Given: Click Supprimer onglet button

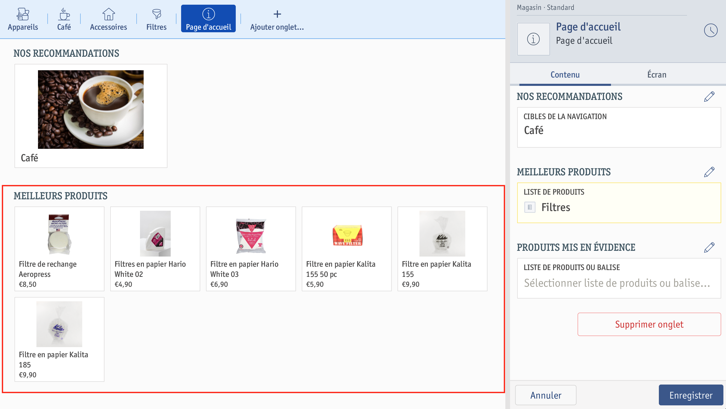Looking at the screenshot, I should [x=649, y=324].
